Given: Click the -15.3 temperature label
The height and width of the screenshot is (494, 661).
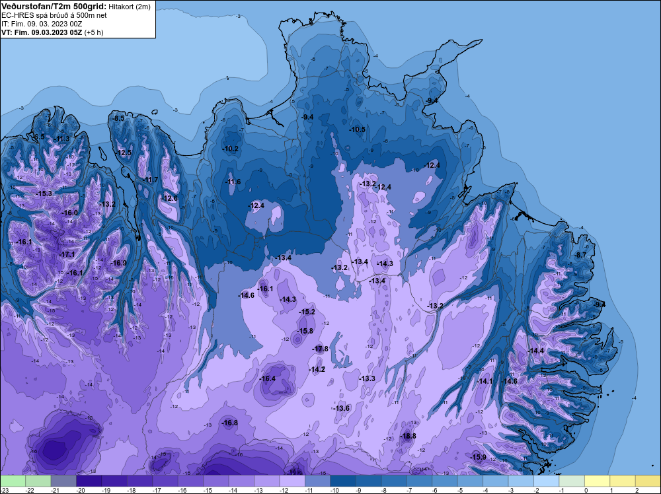Looking at the screenshot, I should 44,194.
